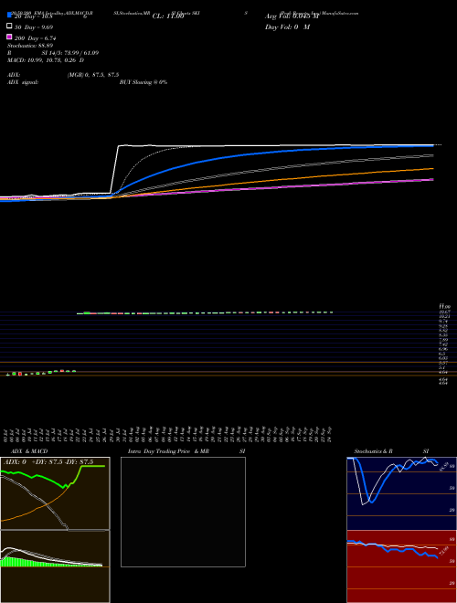The image size is (457, 603).
Task: Click the 'MACD: 10.99, 10.73, 0.26 D' line
Action: coord(46,60)
